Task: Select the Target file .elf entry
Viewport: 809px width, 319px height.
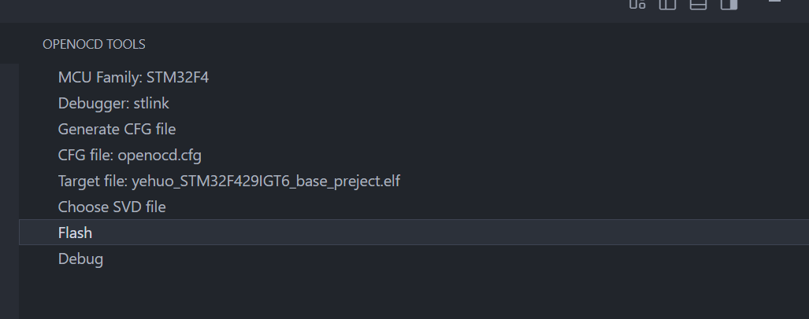Action: point(228,181)
